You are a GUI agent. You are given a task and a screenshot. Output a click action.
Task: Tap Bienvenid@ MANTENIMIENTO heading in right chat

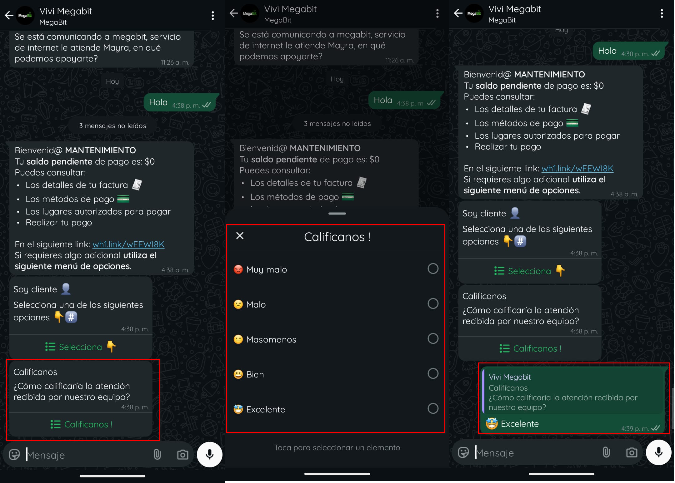click(524, 74)
